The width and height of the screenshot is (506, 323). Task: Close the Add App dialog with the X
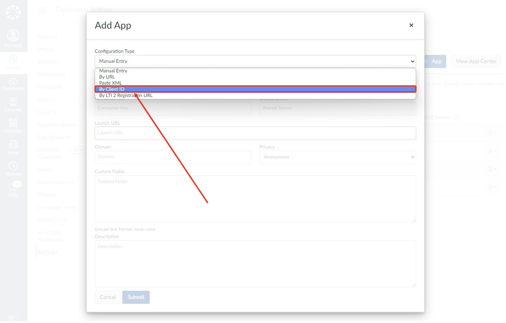click(x=411, y=25)
